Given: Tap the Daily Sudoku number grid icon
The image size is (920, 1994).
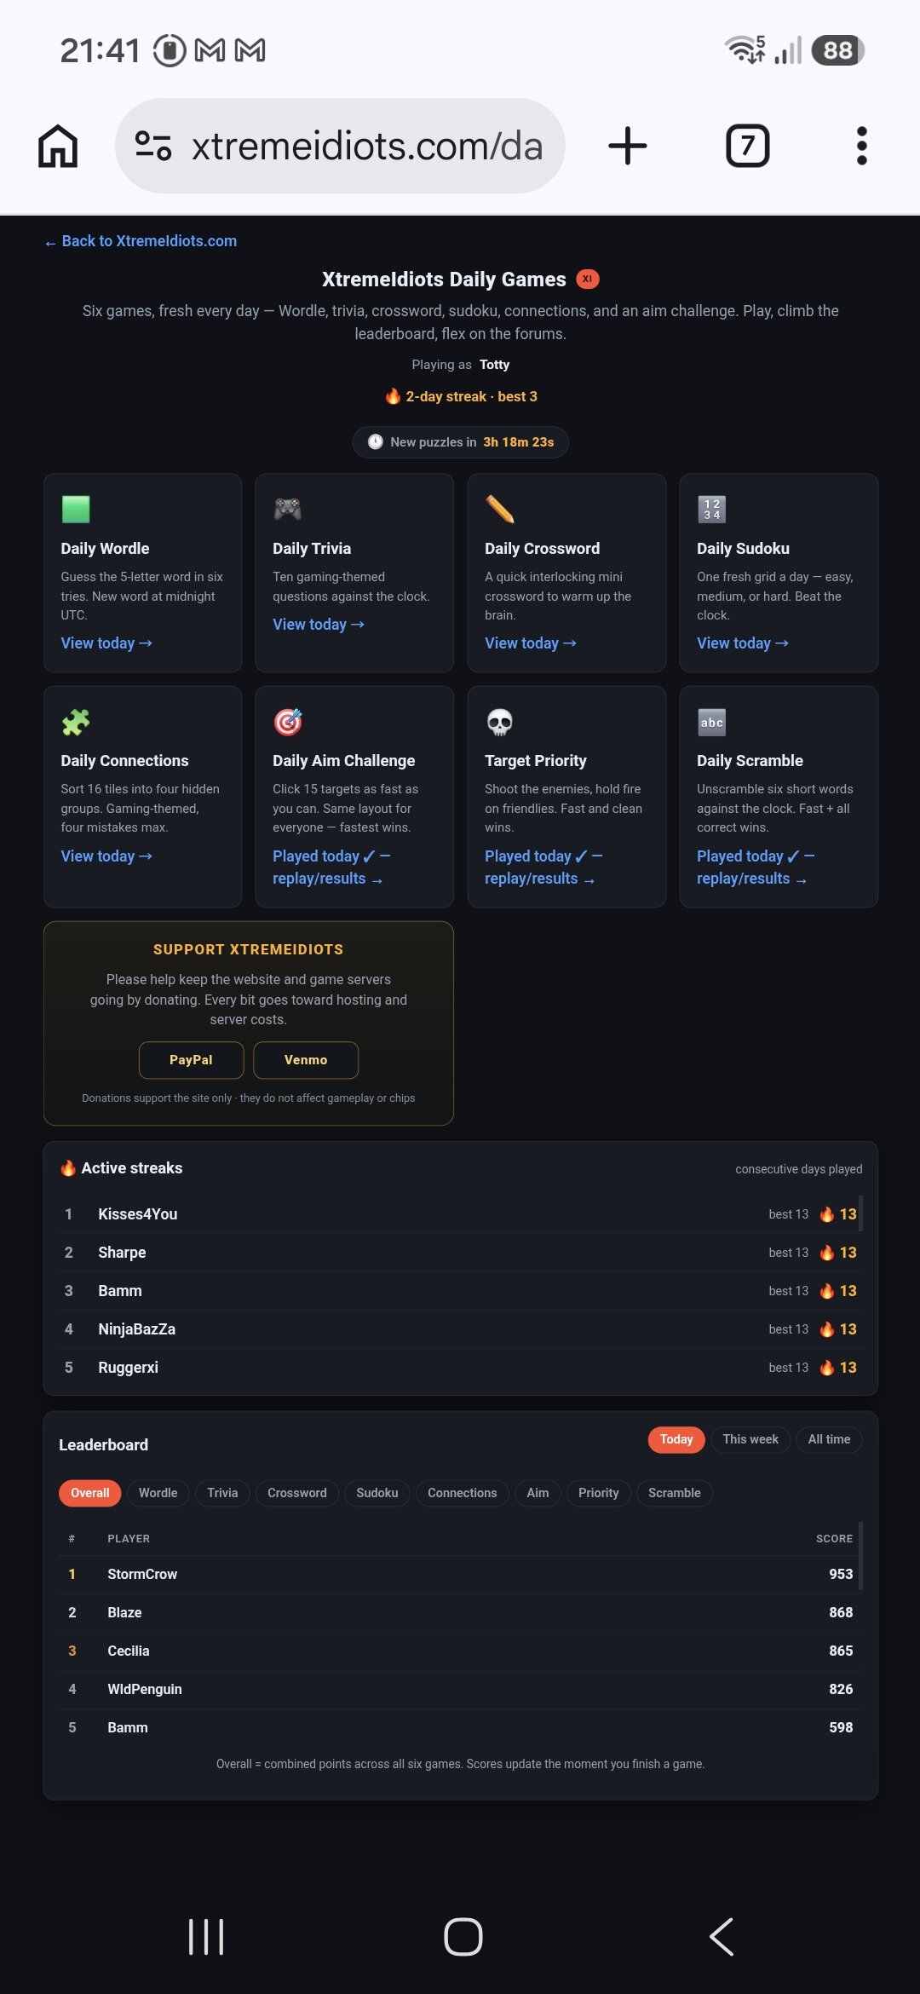Looking at the screenshot, I should [x=711, y=510].
